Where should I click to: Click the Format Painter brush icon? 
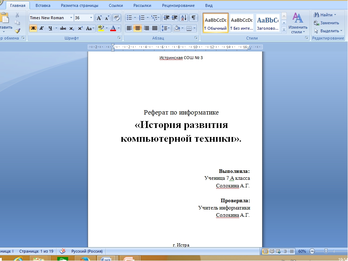pos(17,30)
